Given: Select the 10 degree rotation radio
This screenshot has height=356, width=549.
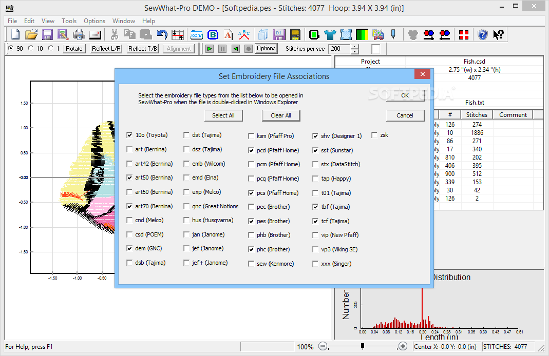Looking at the screenshot, I should (x=31, y=48).
